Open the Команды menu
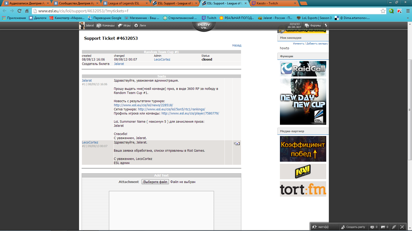Viewport: 412px width, 231px height. point(106,25)
